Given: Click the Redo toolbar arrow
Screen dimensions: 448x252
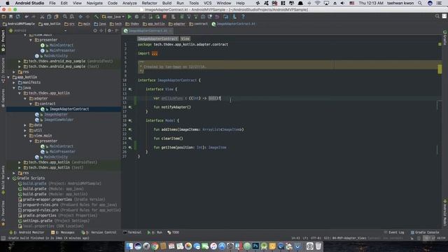Looking at the screenshot, I should [34, 17].
